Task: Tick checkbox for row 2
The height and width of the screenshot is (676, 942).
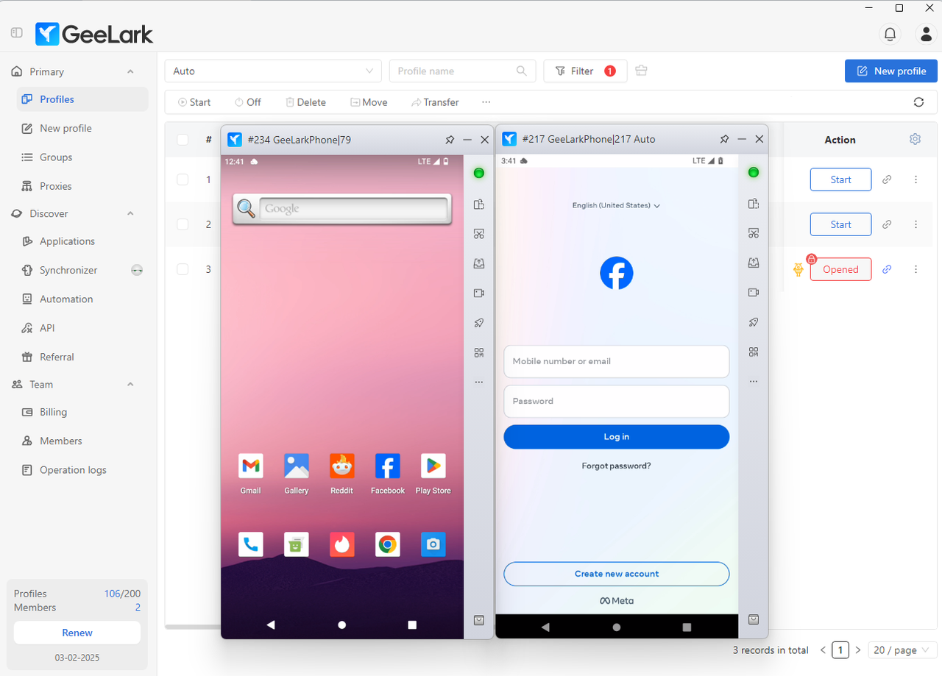Action: click(x=183, y=224)
